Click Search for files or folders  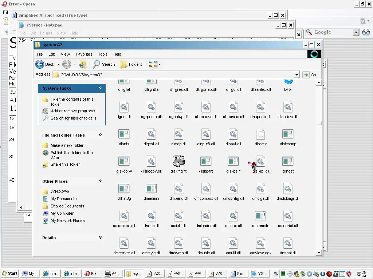pos(73,118)
